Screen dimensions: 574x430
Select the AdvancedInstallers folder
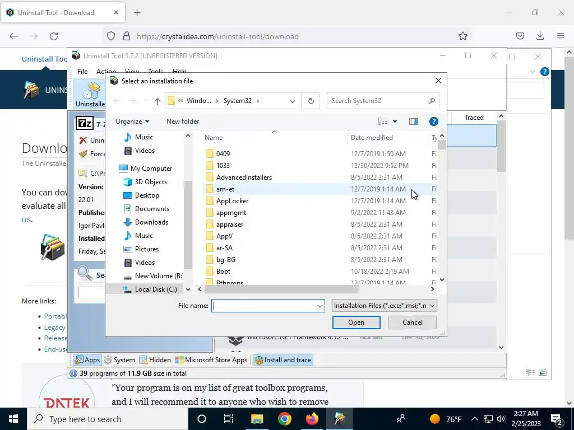[244, 177]
